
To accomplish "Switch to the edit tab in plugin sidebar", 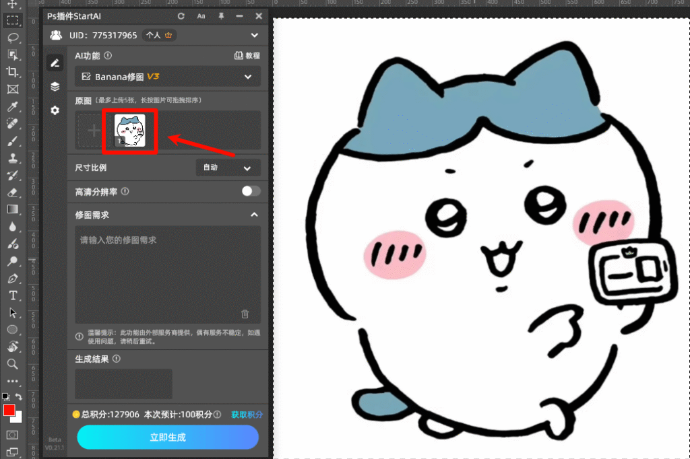I will 54,63.
